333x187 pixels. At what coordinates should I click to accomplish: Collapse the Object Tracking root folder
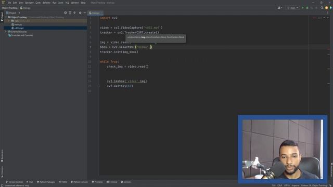click(x=6, y=17)
